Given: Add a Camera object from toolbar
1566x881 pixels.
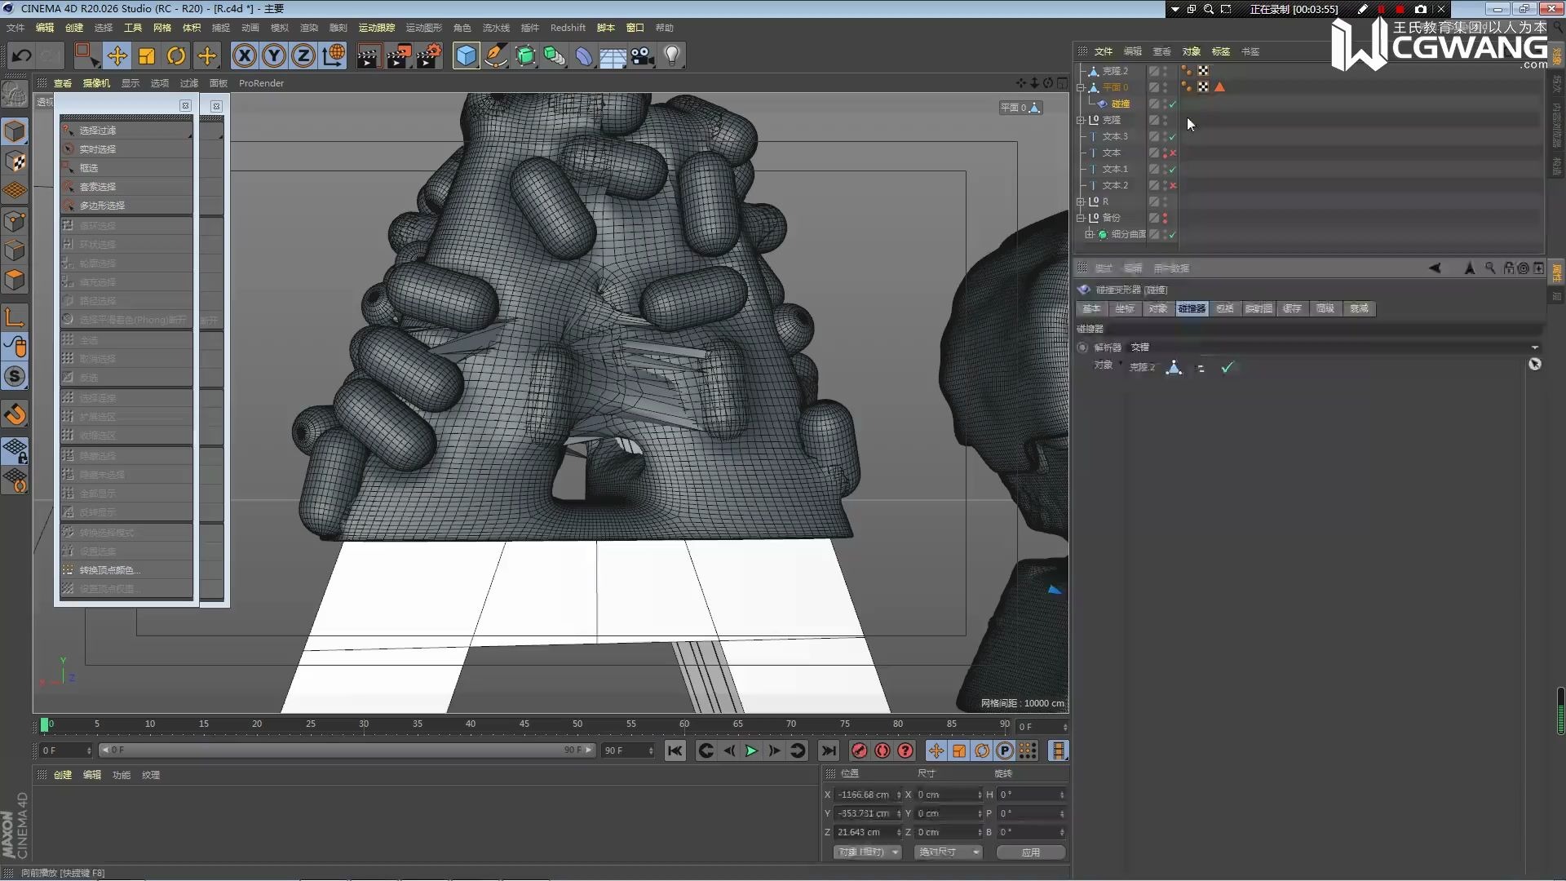Looking at the screenshot, I should coord(643,56).
